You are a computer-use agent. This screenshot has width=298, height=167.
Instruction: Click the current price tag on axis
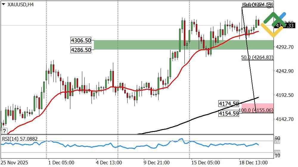(x=285, y=26)
